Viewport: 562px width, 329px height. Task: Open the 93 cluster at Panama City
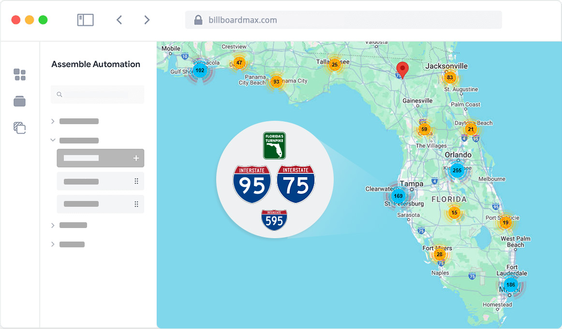point(276,82)
